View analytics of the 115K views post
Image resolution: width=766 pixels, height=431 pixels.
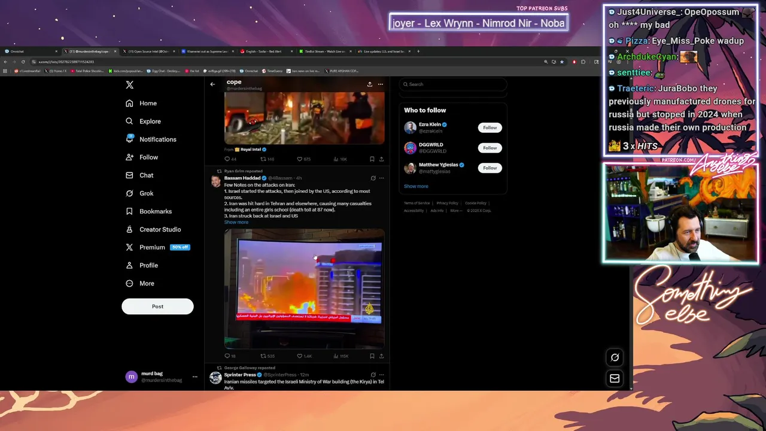tap(341, 356)
